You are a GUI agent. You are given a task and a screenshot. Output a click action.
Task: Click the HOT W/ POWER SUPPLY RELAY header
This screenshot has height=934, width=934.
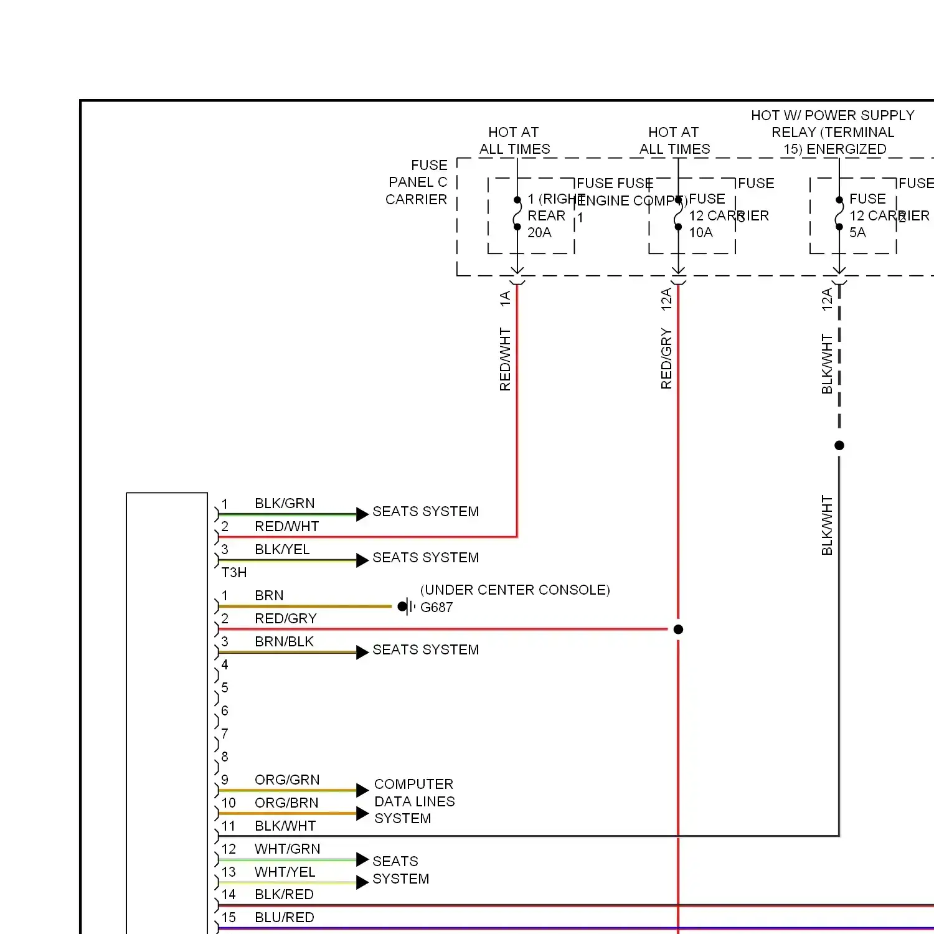833,132
